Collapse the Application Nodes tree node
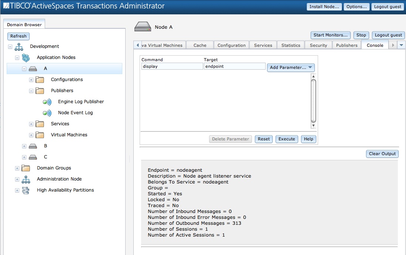 [x=17, y=57]
